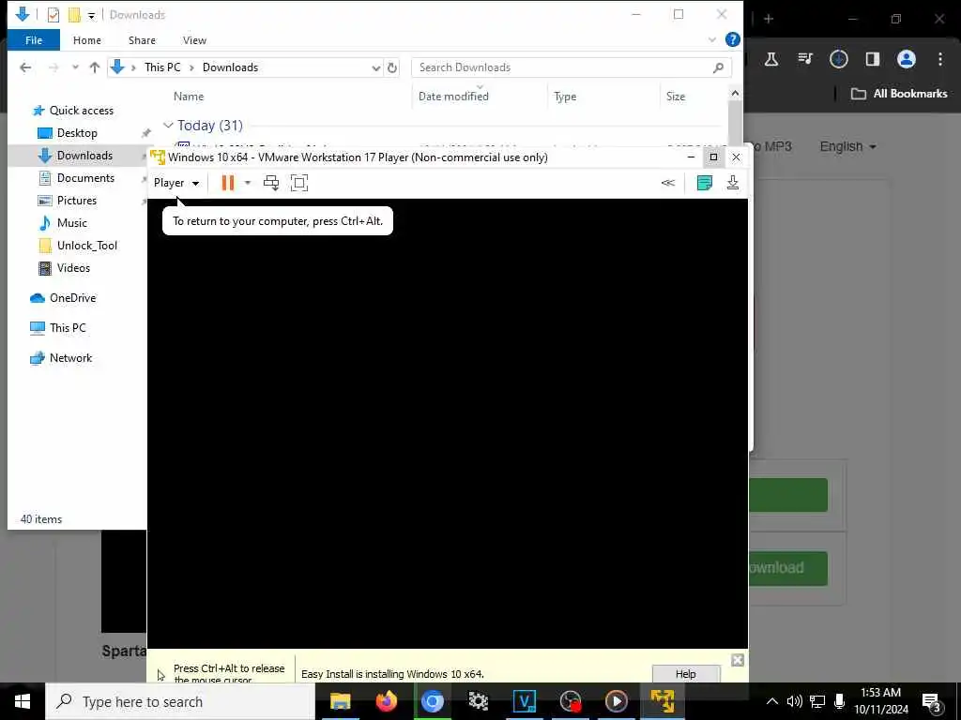This screenshot has width=961, height=720.
Task: Click Help in the Easy Install bar
Action: [x=686, y=673]
